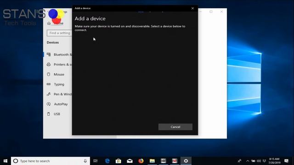Click the Cortana circle icon
Screen dimensions: 294x165
(x=16, y=161)
